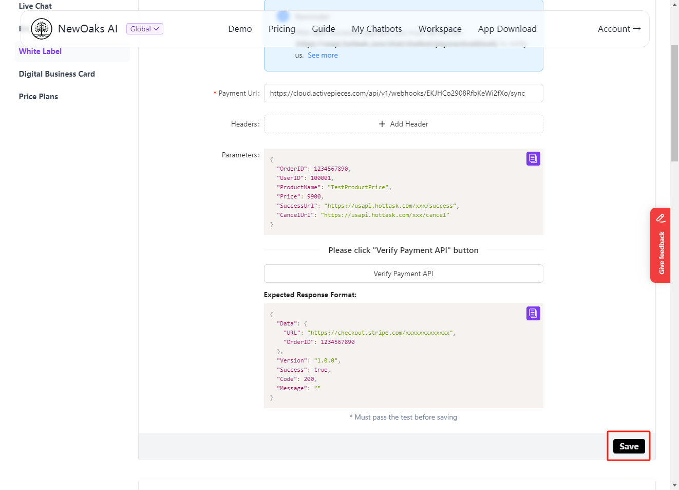Open the Workspace page

[x=440, y=29]
